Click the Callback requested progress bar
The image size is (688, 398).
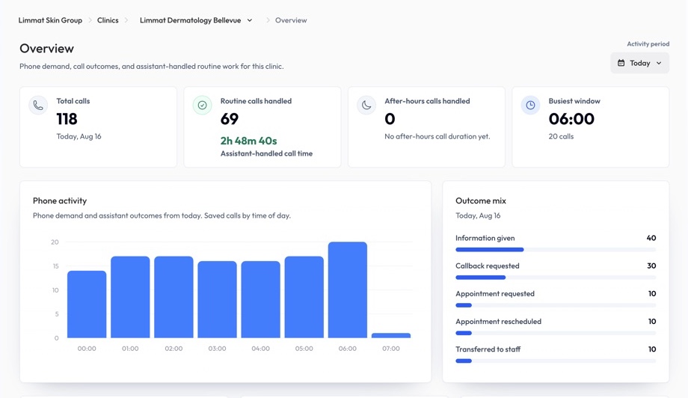556,278
